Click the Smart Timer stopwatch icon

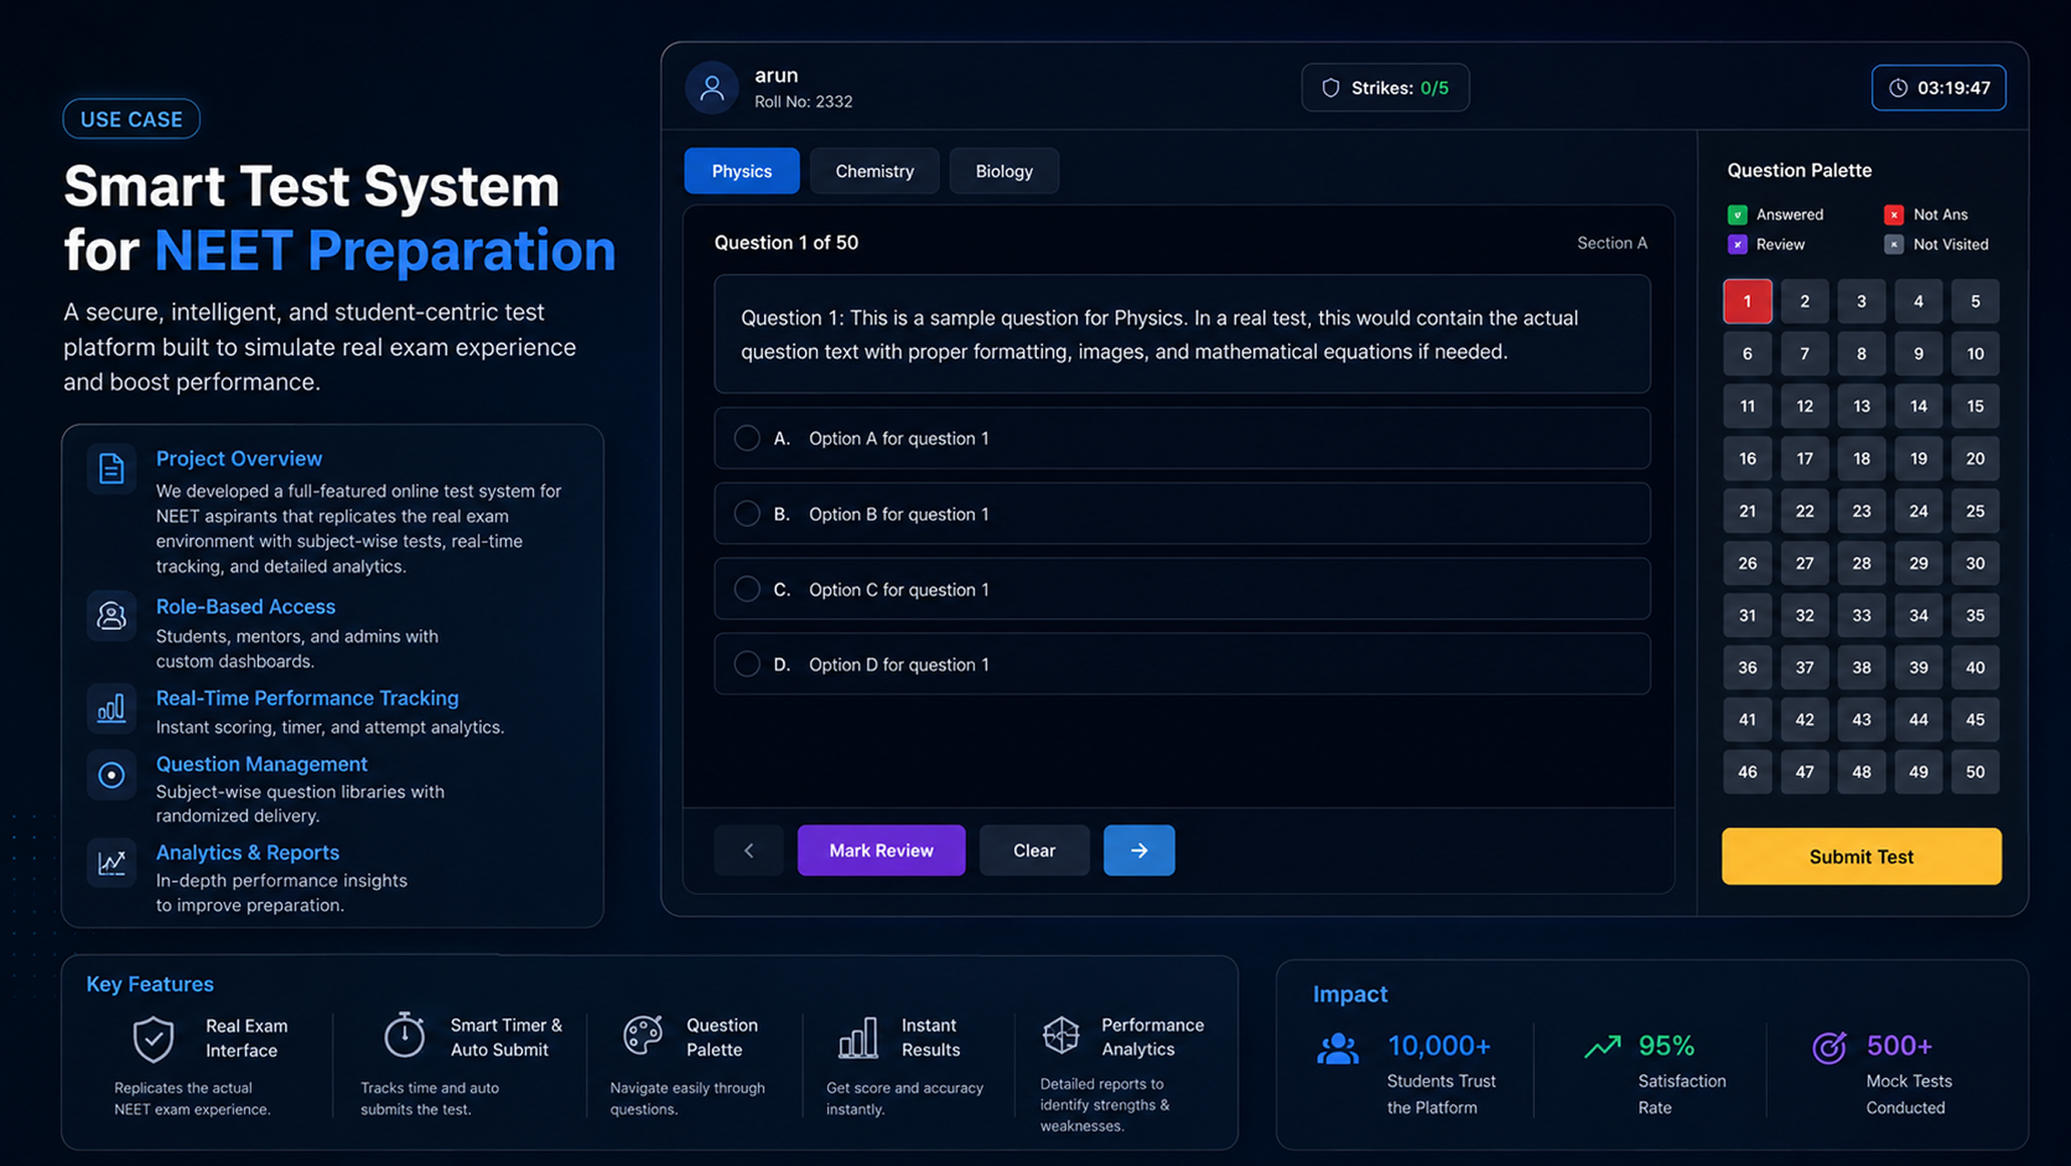point(404,1035)
